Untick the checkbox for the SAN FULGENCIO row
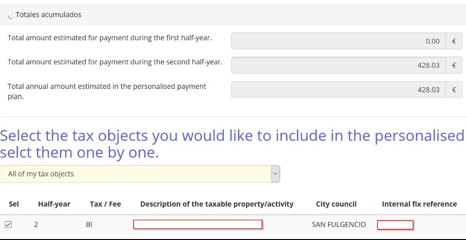The image size is (466, 240). tap(8, 225)
